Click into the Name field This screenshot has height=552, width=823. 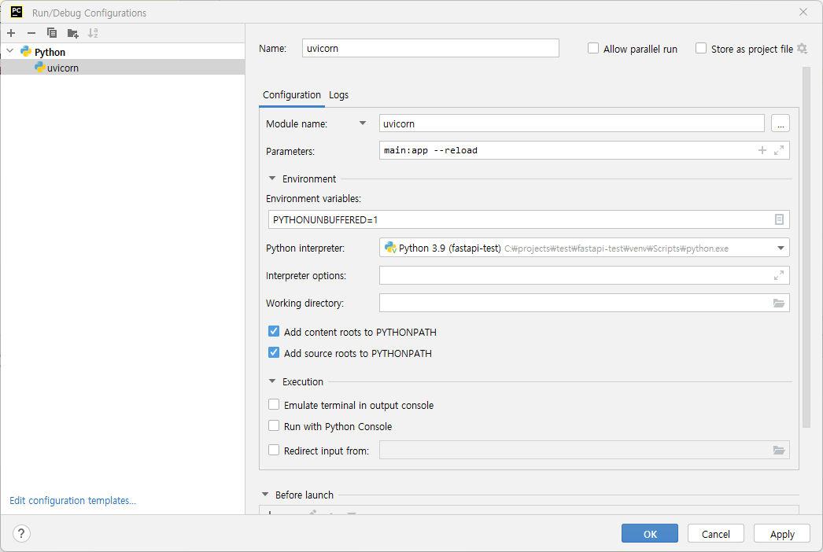(430, 48)
